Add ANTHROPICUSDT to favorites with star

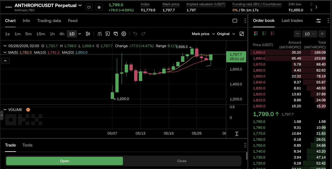pos(99,7)
